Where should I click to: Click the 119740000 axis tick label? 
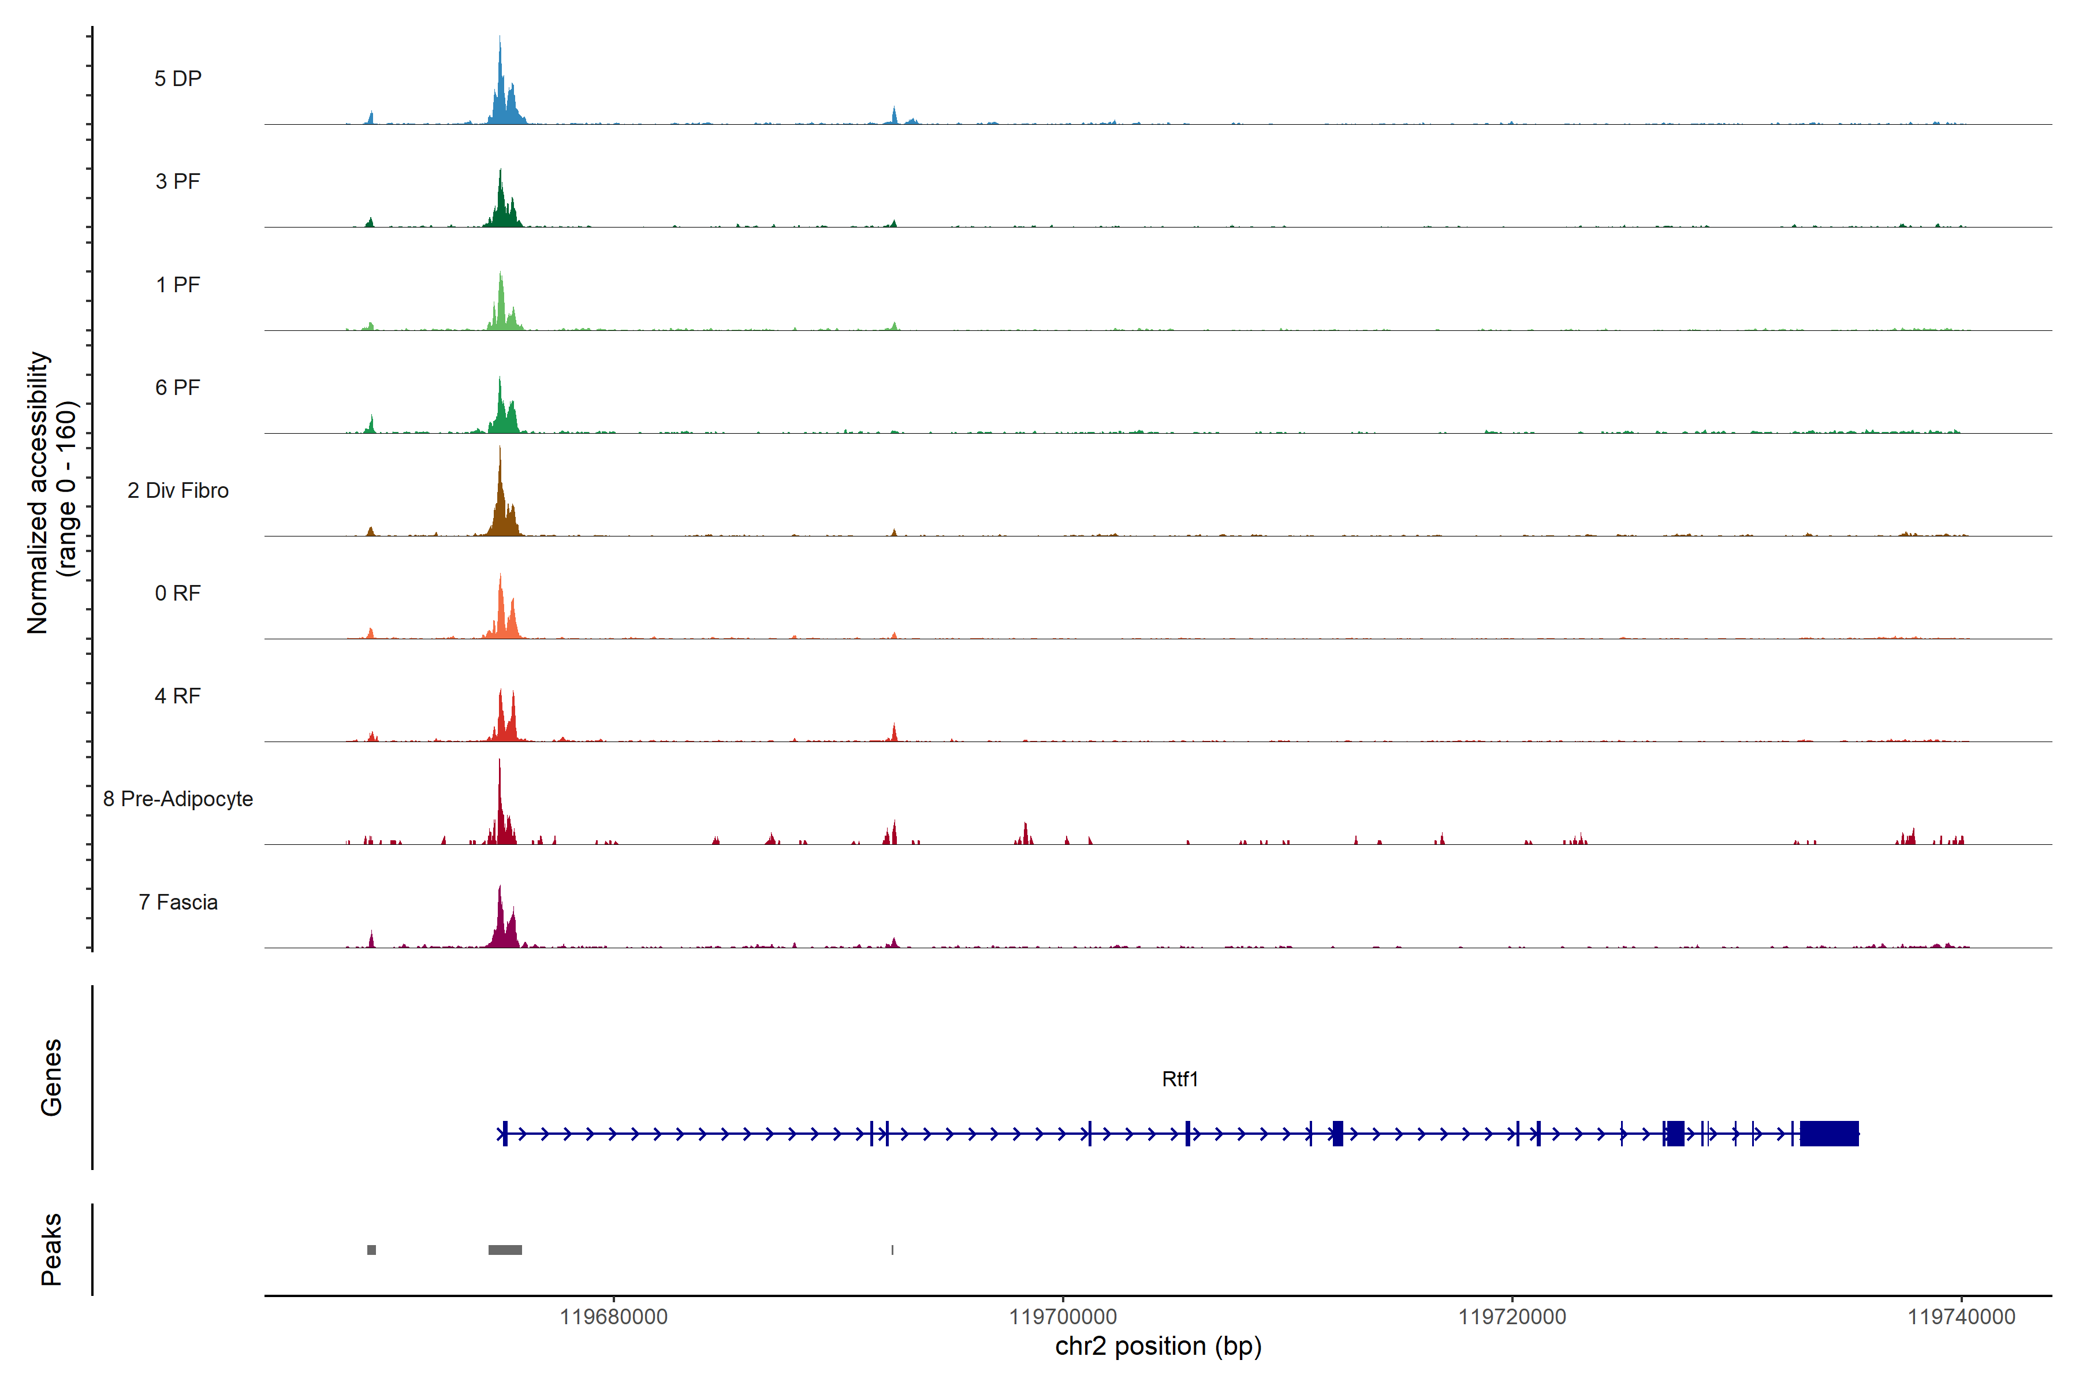click(x=1961, y=1316)
